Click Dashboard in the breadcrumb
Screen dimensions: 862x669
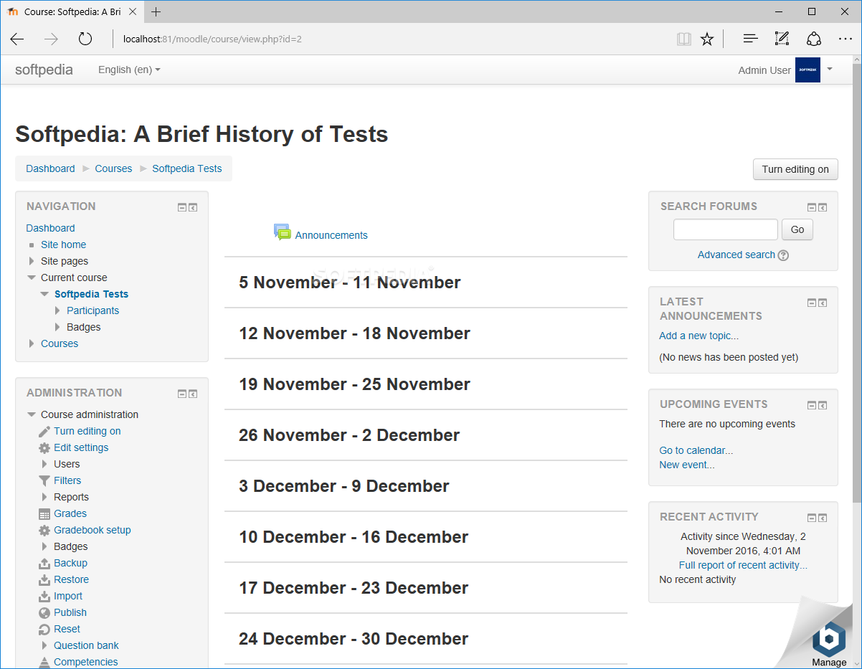click(50, 169)
